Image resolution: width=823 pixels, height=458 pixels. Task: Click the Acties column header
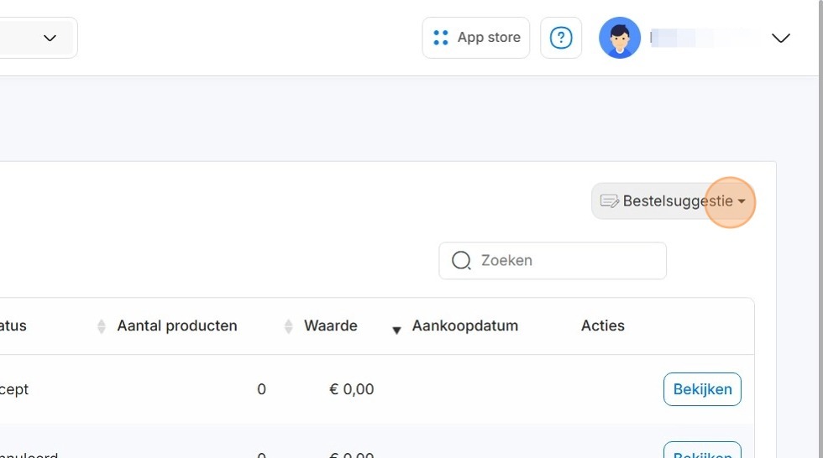tap(603, 326)
